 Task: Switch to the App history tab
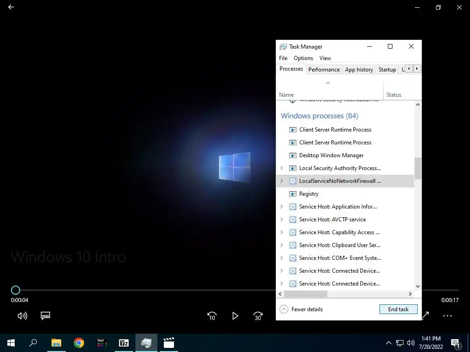pos(359,70)
